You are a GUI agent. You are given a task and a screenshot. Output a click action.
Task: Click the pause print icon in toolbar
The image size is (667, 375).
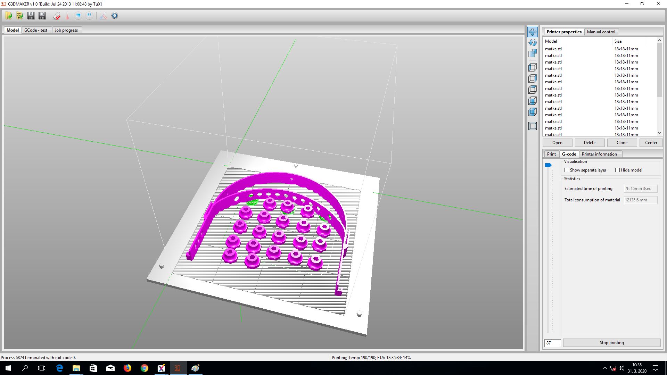coord(89,16)
